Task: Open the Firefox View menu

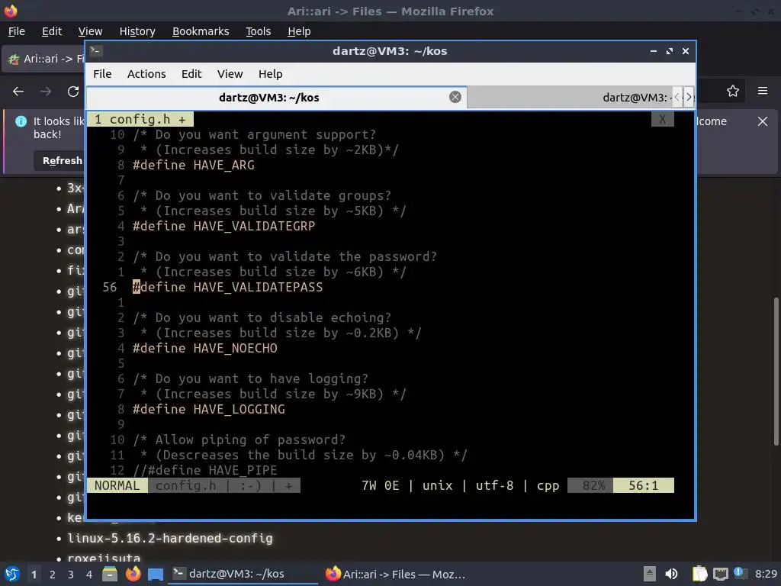Action: pos(90,31)
